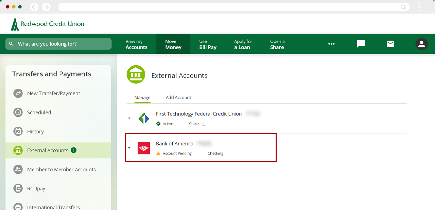Open the mail envelope icon
Image resolution: width=435 pixels, height=210 pixels.
pos(390,44)
